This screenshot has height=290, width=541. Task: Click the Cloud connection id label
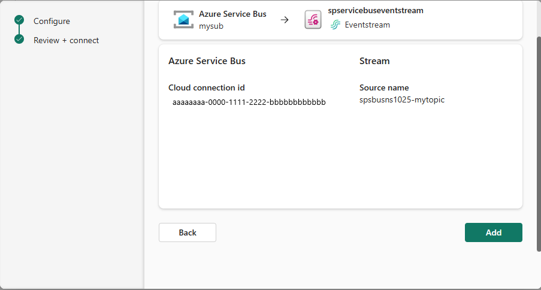[206, 87]
